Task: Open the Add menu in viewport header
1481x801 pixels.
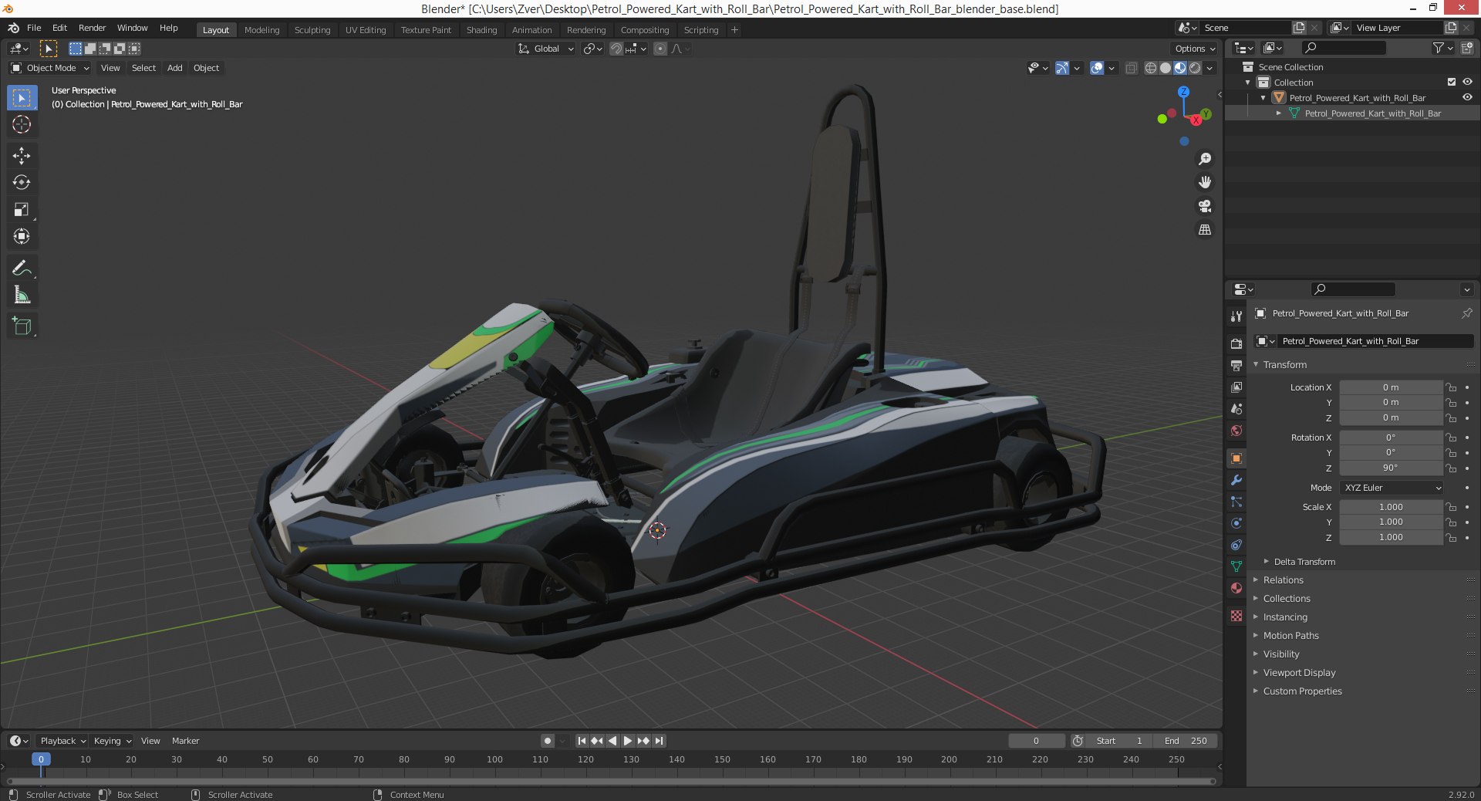Action: tap(175, 68)
